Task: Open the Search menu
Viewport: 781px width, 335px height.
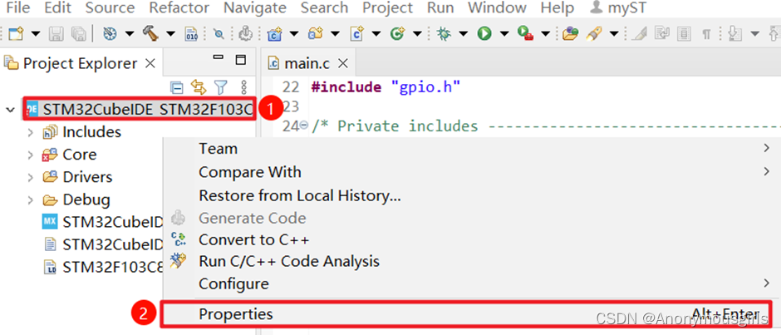Action: click(x=325, y=8)
